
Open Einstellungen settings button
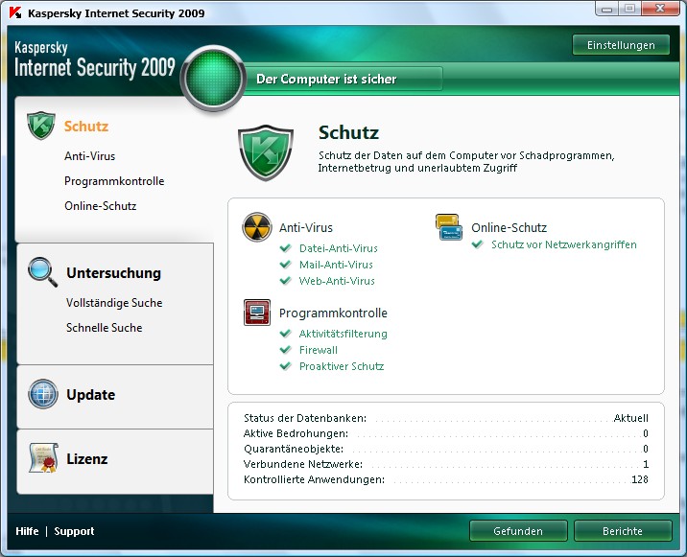pos(621,45)
